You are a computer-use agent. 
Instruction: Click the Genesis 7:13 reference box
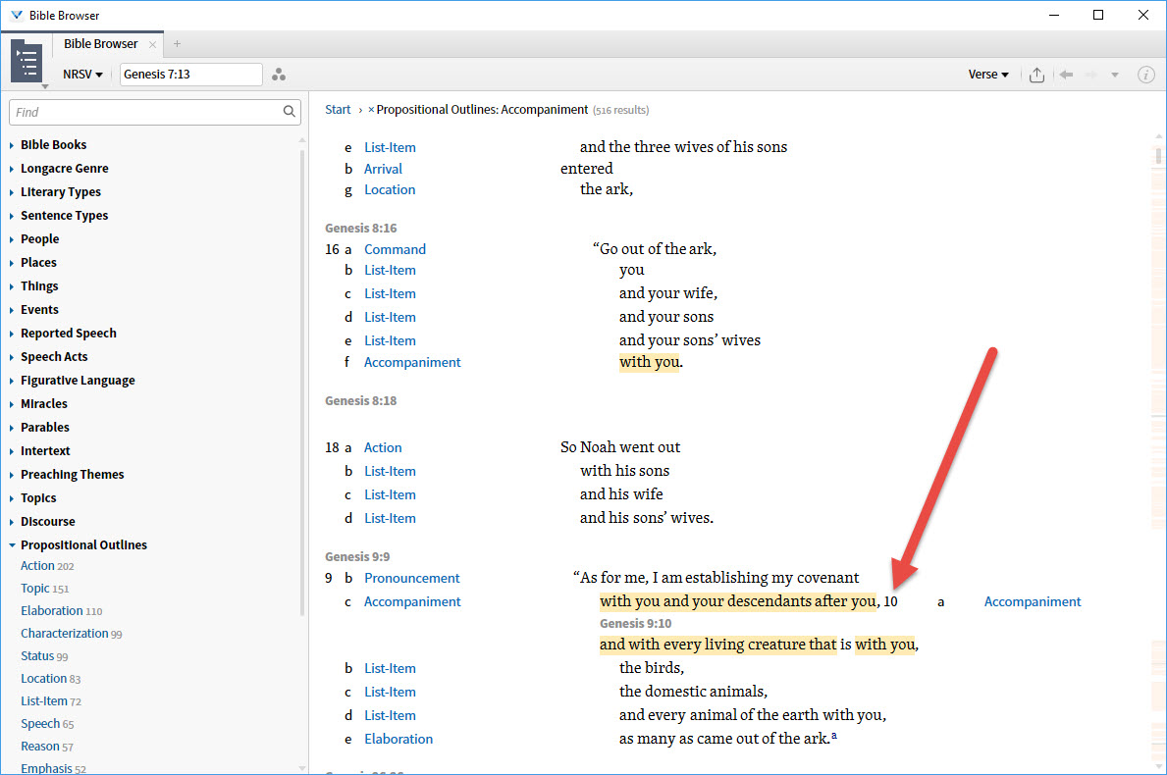(x=190, y=75)
